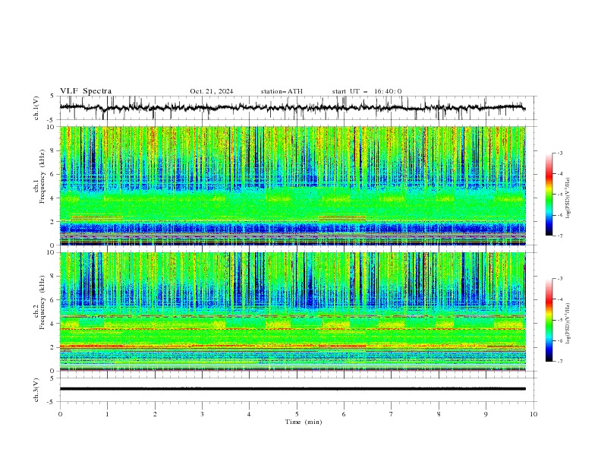Click the log(PSD) label next to ch.2 color bar
This screenshot has width=601, height=465.
[568, 323]
